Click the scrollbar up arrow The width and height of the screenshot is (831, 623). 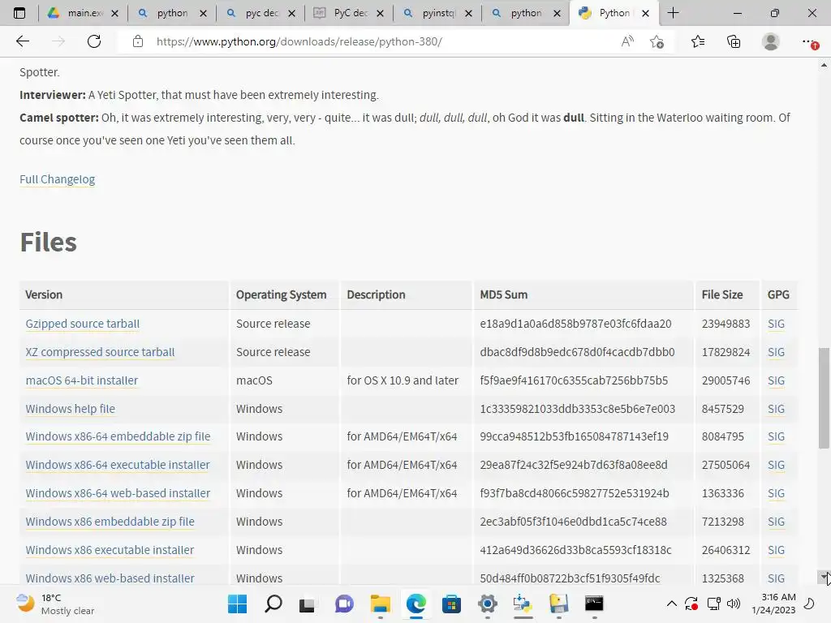(x=824, y=65)
